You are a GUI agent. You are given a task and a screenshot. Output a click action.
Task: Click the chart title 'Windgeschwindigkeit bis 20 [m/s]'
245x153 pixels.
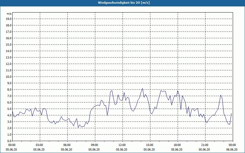pos(124,3)
